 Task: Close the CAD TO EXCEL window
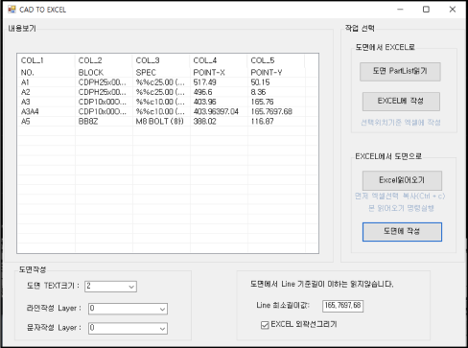(x=453, y=10)
